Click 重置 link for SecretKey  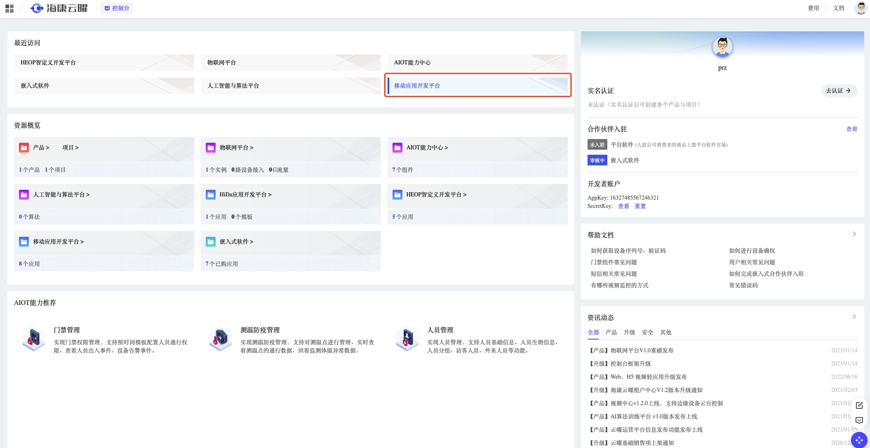640,206
